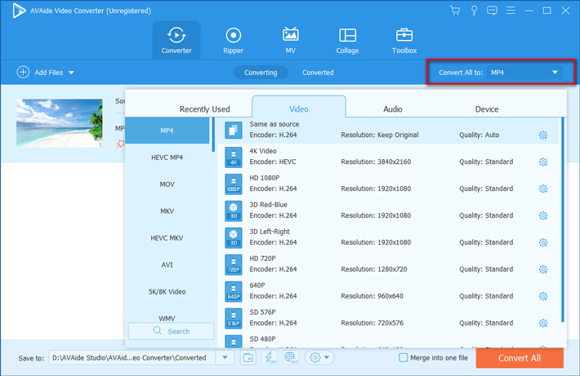The width and height of the screenshot is (580, 376).
Task: Click the register key icon
Action: [474, 11]
